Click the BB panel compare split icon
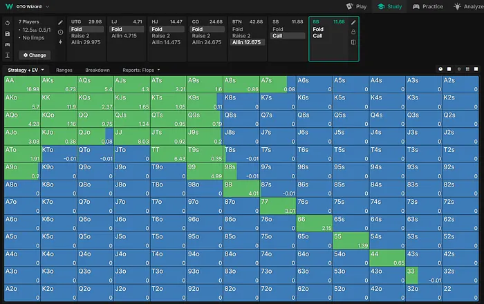Viewport: 484px width, 304px height. (x=353, y=42)
